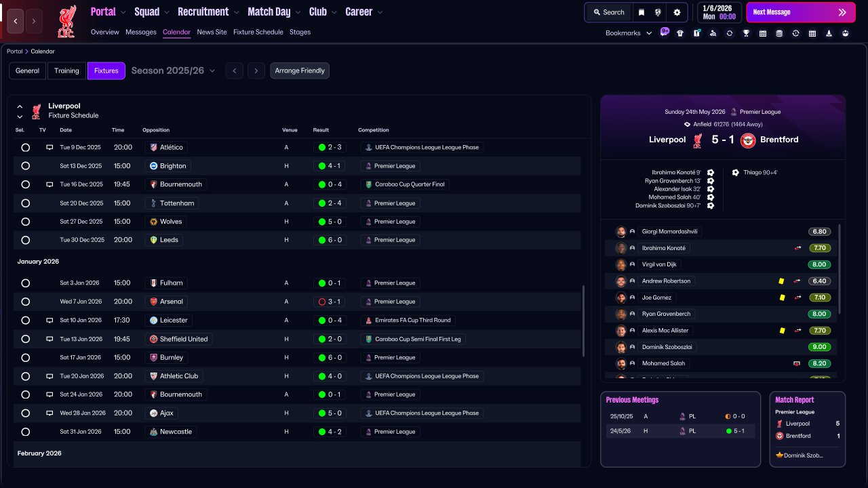Select the radio button for the Newcastle fixture
The height and width of the screenshot is (488, 868).
26,432
